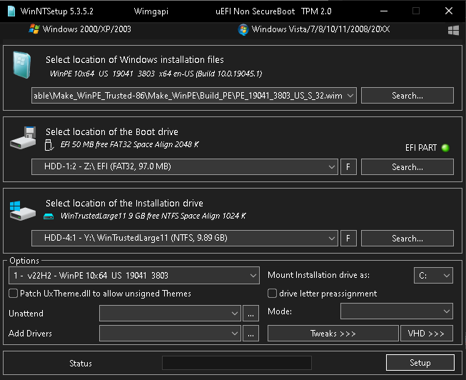The width and height of the screenshot is (466, 380).
Task: Search for the Boot drive location
Action: [407, 166]
